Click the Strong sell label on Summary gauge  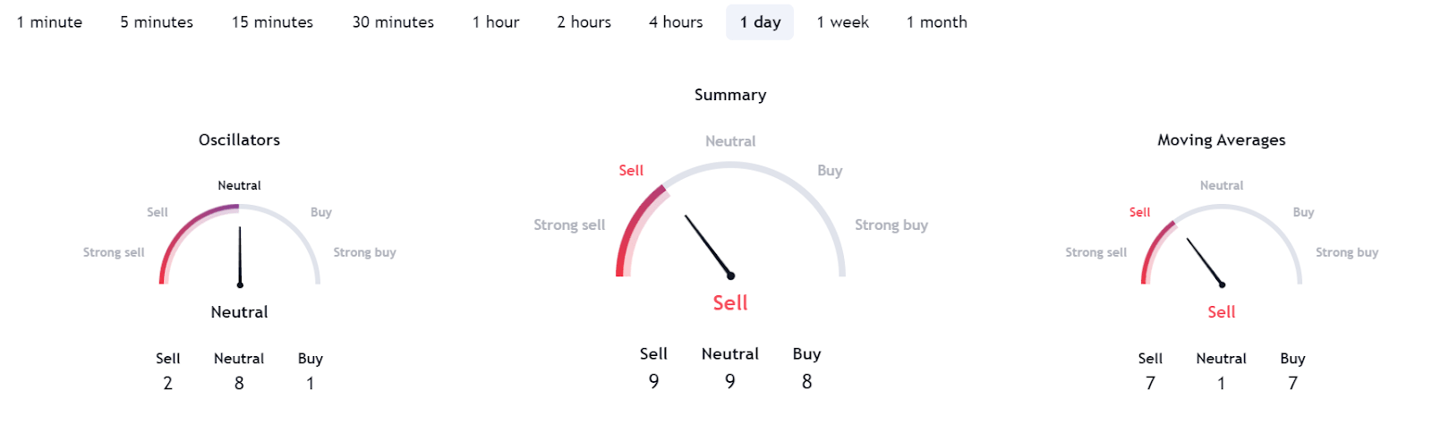(569, 225)
